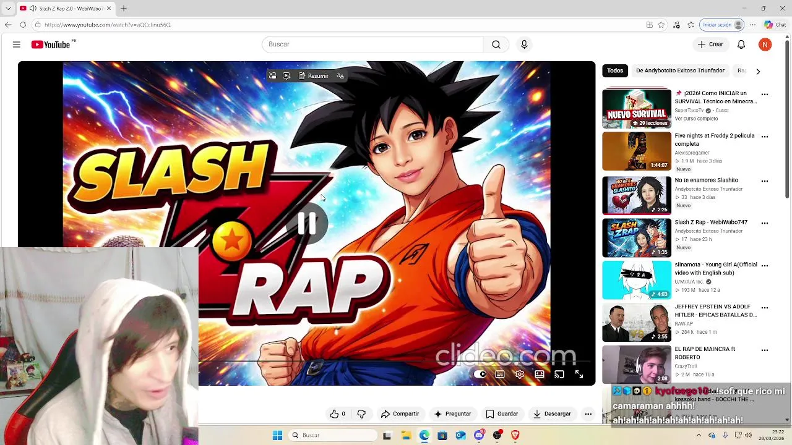Open Discord from the taskbar
The height and width of the screenshot is (445, 792).
[479, 435]
